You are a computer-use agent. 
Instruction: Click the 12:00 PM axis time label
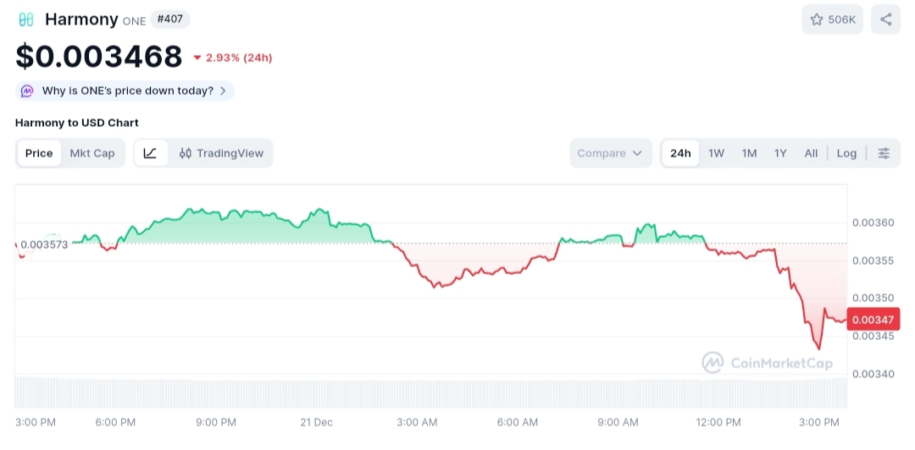[x=718, y=423]
